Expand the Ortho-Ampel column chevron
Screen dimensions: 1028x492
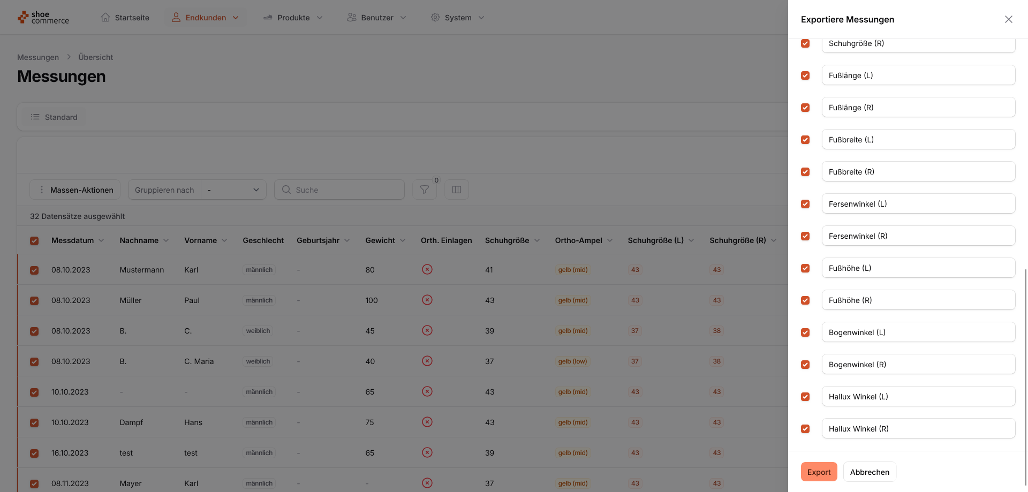click(610, 240)
